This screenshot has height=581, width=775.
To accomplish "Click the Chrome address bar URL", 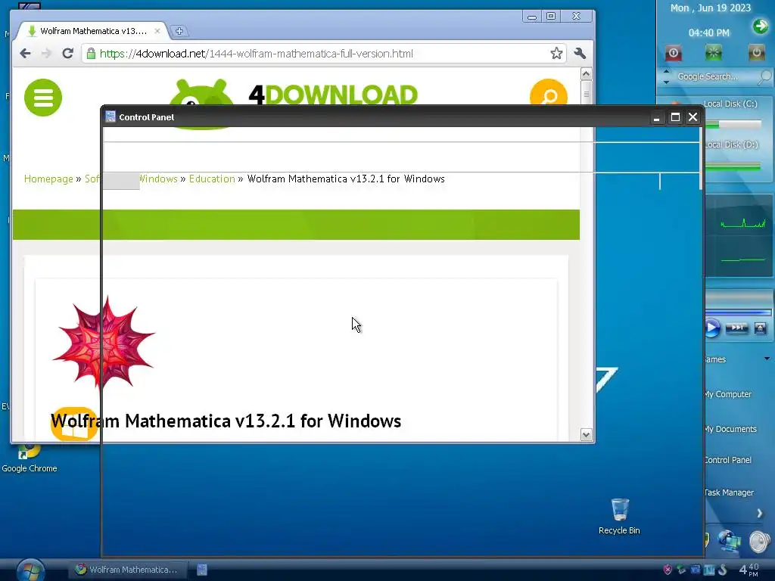I will [x=257, y=54].
